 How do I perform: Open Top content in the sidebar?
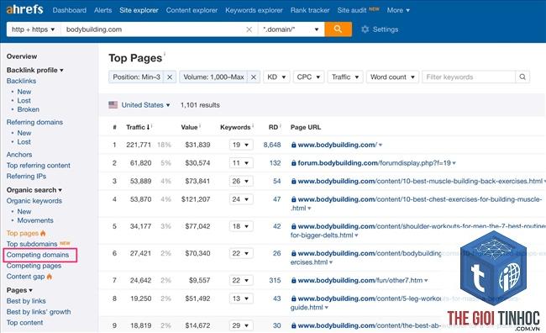[x=24, y=323]
